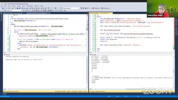This screenshot has height=100, width=178.
Task: Open the Tools menu
Action: pos(24,6)
